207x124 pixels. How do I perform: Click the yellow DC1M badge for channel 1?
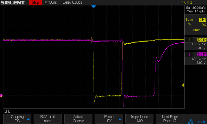[x=202, y=40]
